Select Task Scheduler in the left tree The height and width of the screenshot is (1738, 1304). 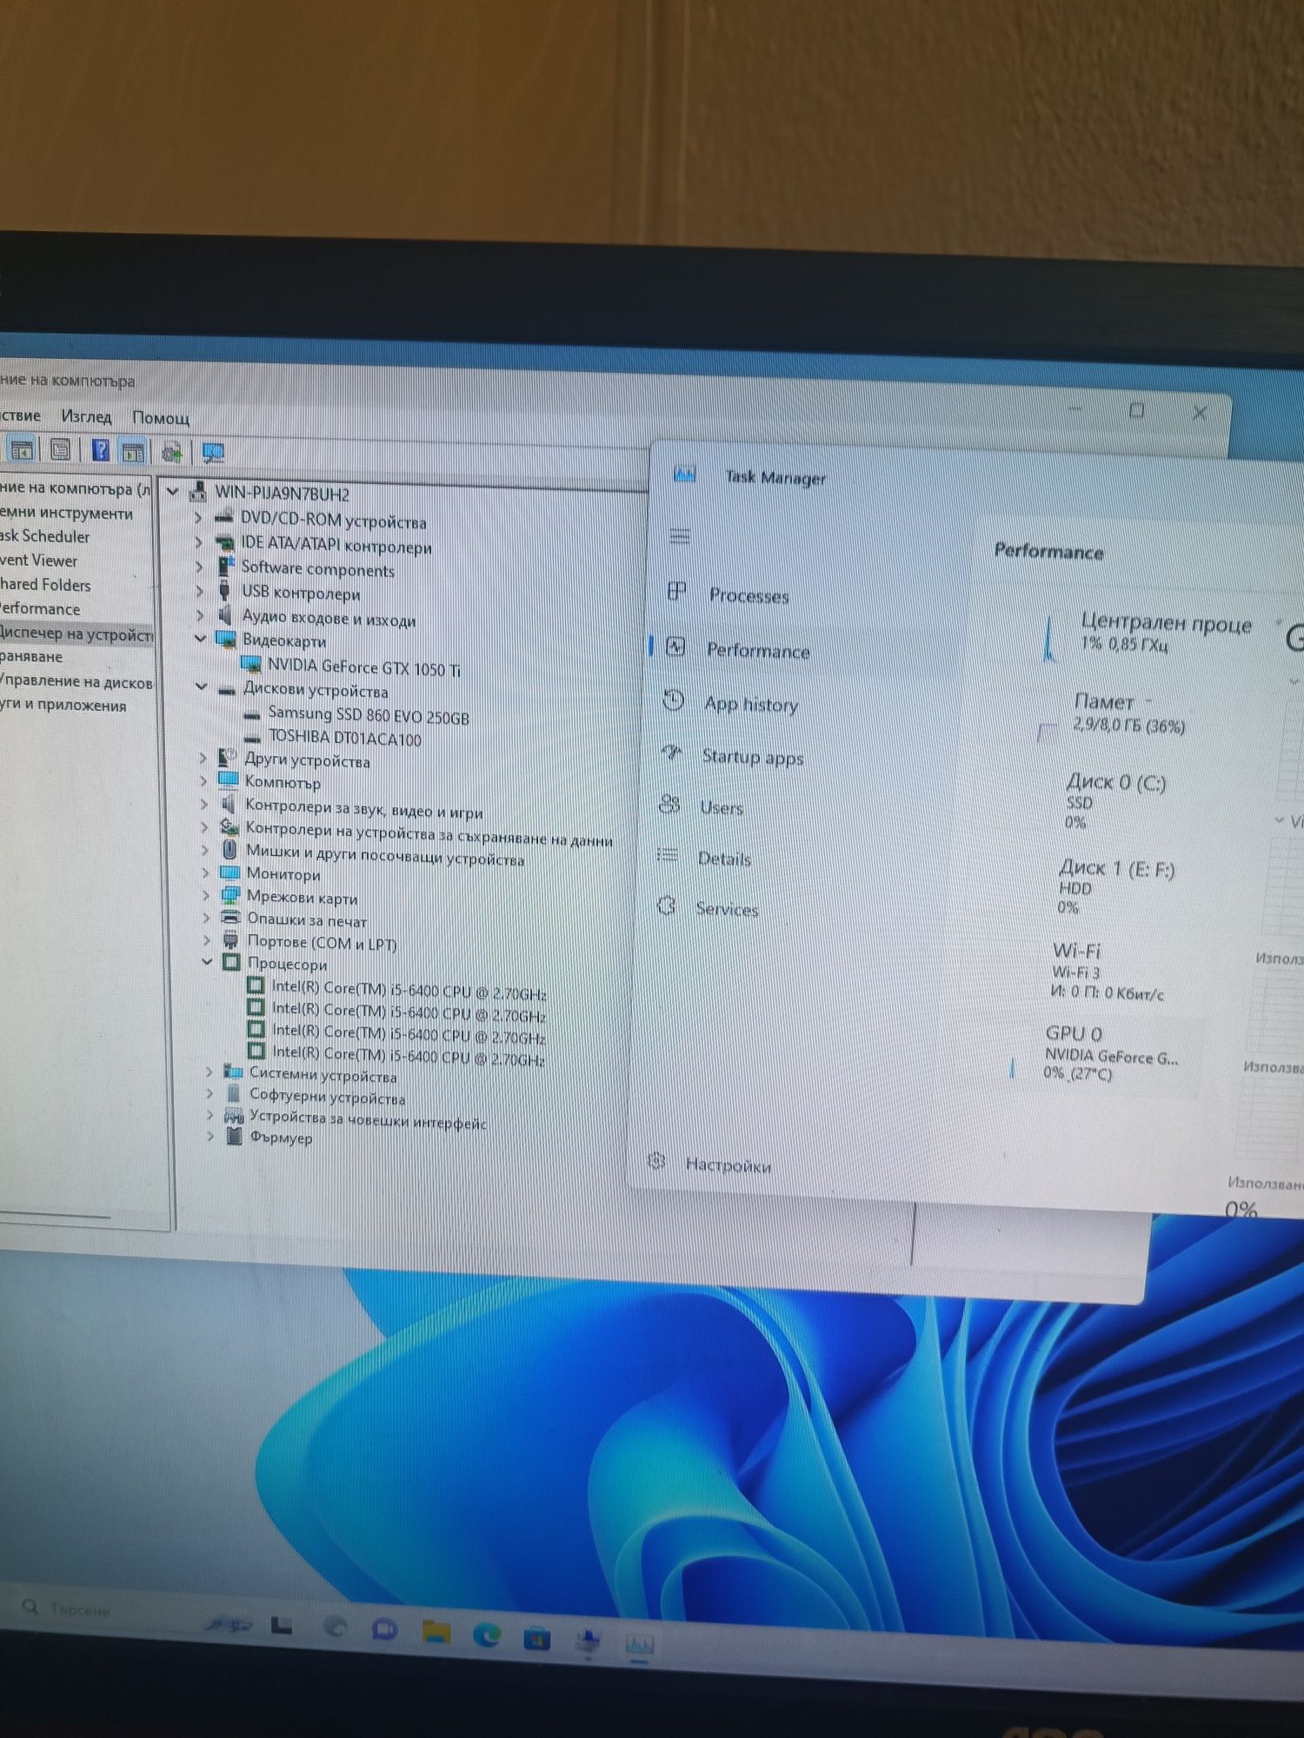tap(45, 536)
